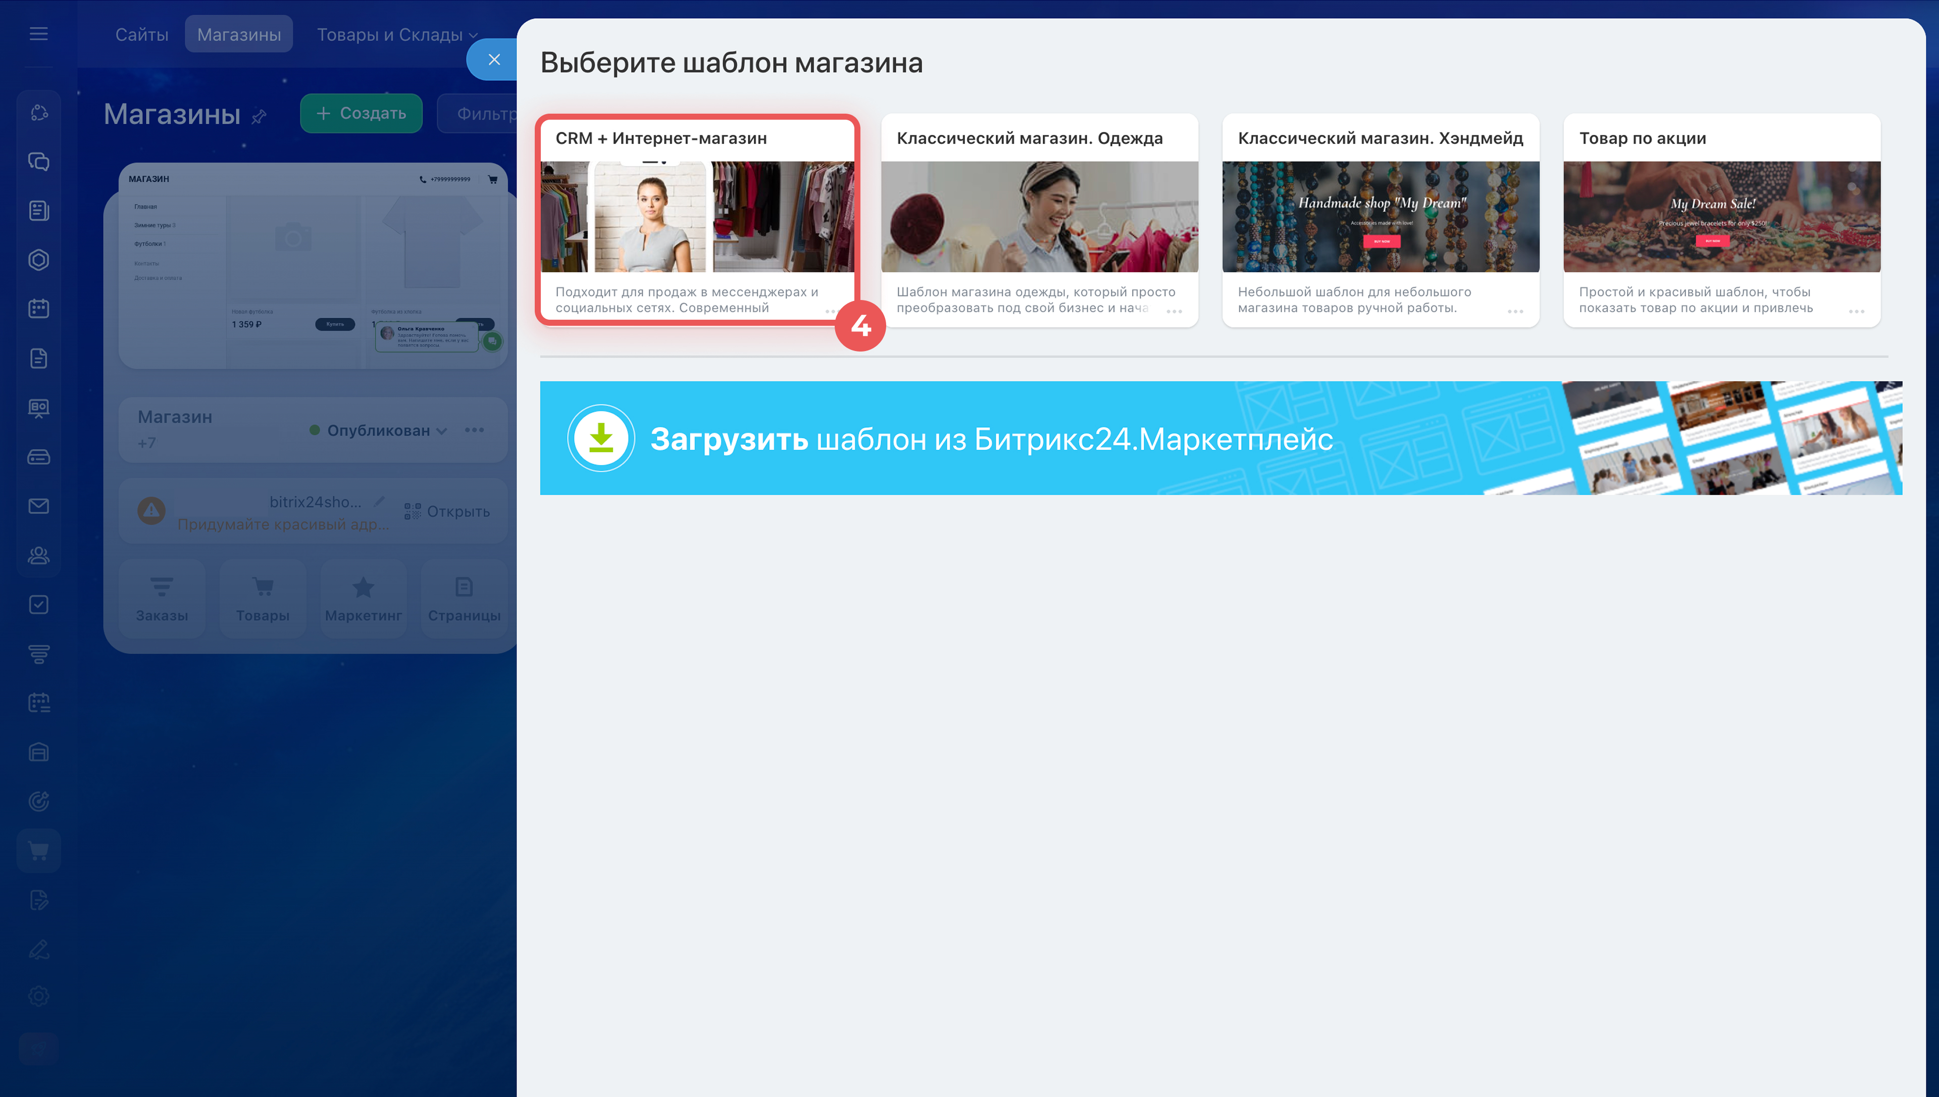This screenshot has height=1097, width=1939.
Task: Switch to the Сайты tab
Action: pos(141,35)
